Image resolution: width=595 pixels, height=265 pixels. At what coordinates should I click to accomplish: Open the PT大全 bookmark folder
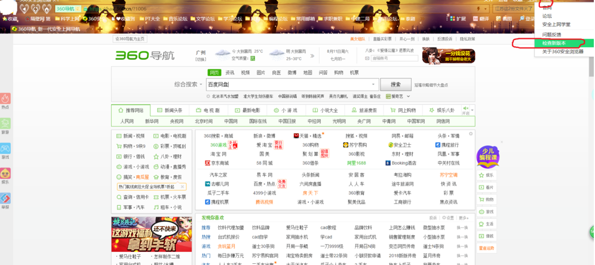coord(149,19)
